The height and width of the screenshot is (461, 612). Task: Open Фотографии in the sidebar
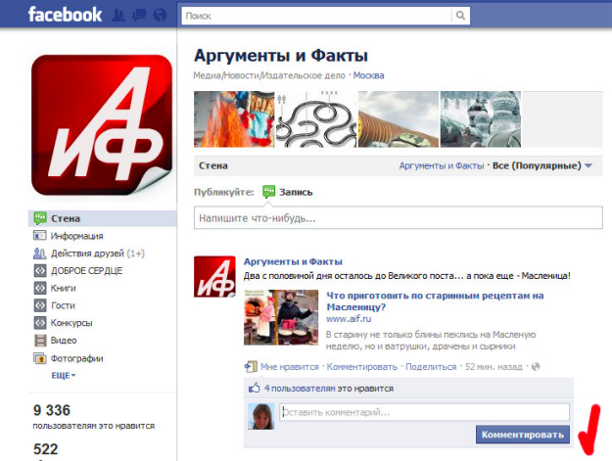click(x=76, y=358)
